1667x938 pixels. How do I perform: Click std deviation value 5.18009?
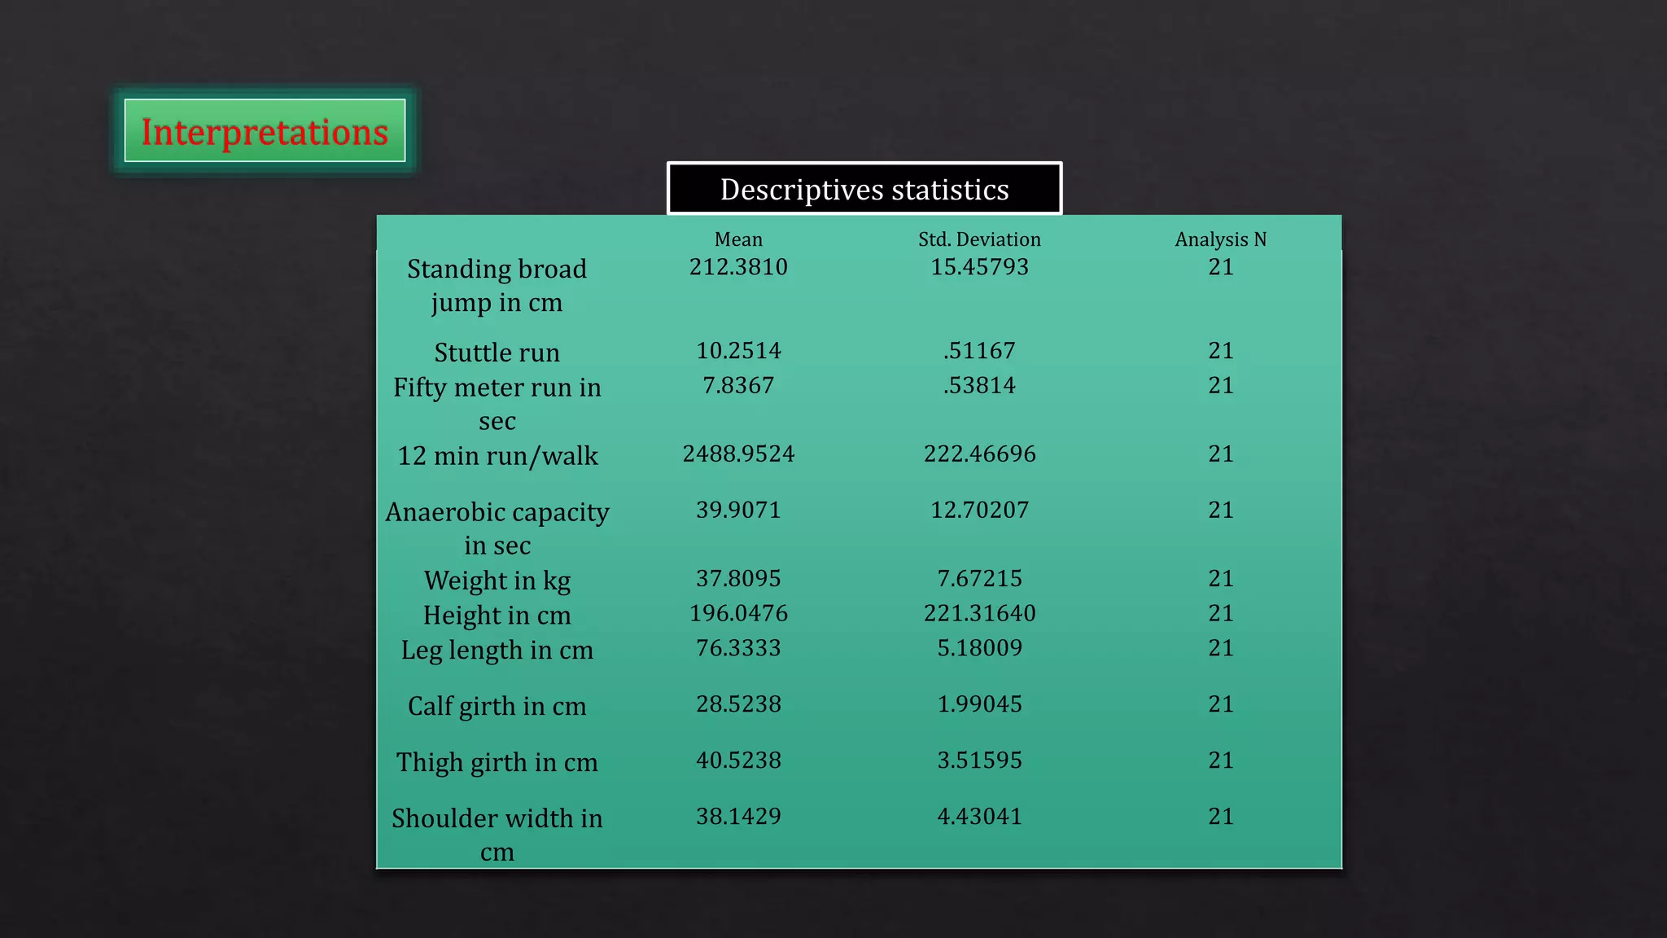pos(979,648)
